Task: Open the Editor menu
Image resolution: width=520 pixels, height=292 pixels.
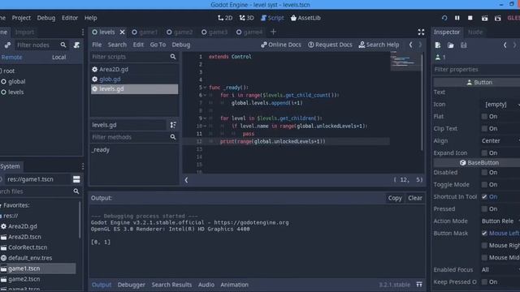Action: click(70, 18)
